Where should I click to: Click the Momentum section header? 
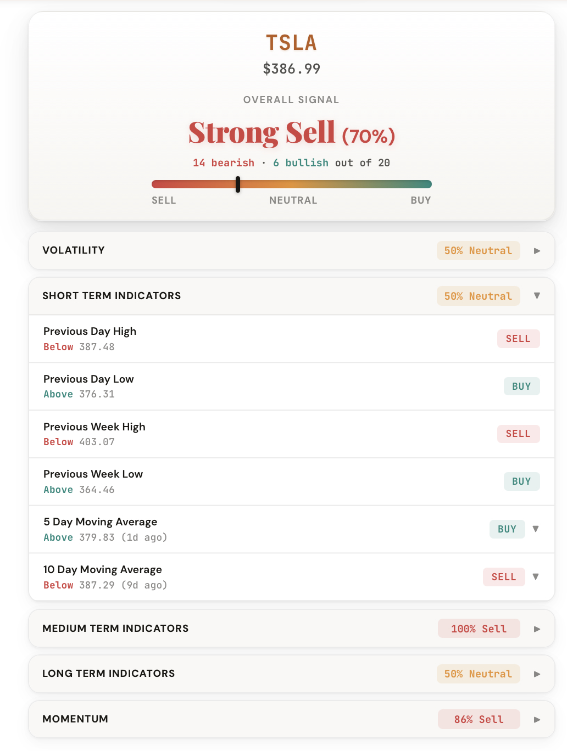[75, 719]
